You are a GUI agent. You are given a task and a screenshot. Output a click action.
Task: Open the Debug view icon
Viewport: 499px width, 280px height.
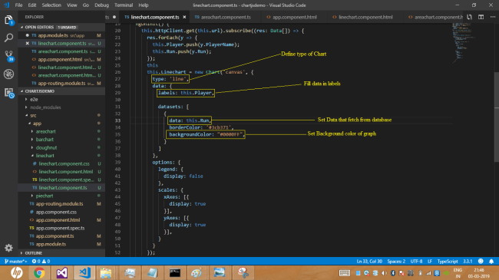tap(9, 74)
